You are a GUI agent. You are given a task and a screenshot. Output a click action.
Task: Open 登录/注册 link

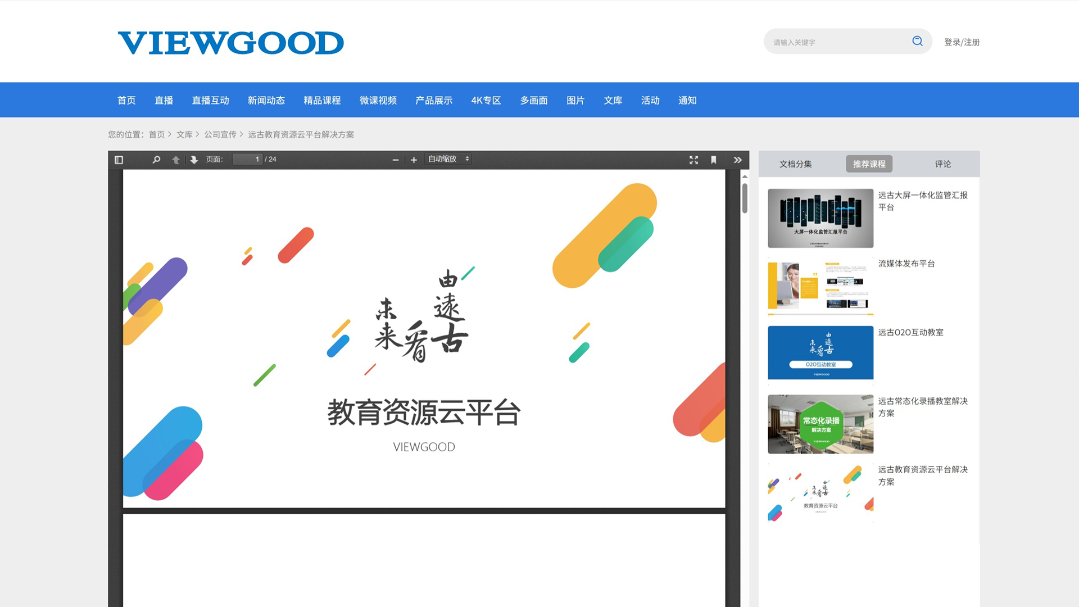point(962,42)
